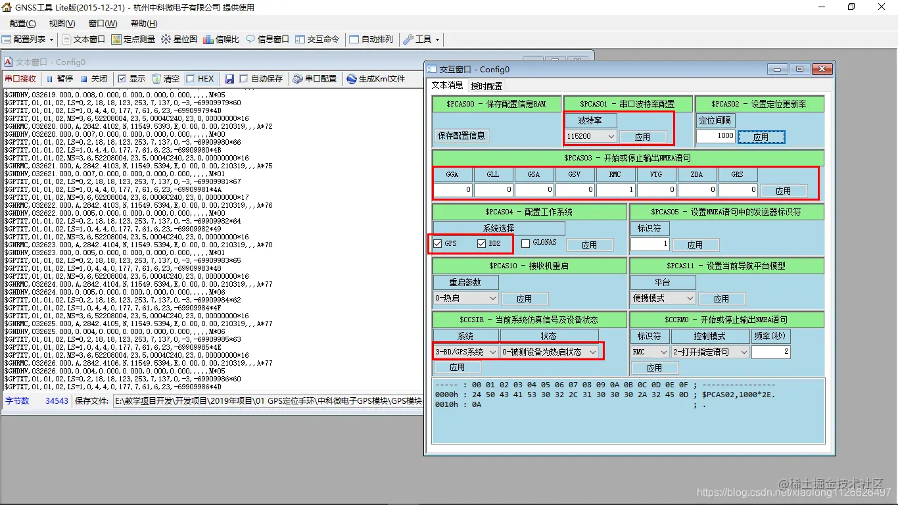This screenshot has height=505, width=898.
Task: Click the byte count value 34543
Action: (57, 401)
